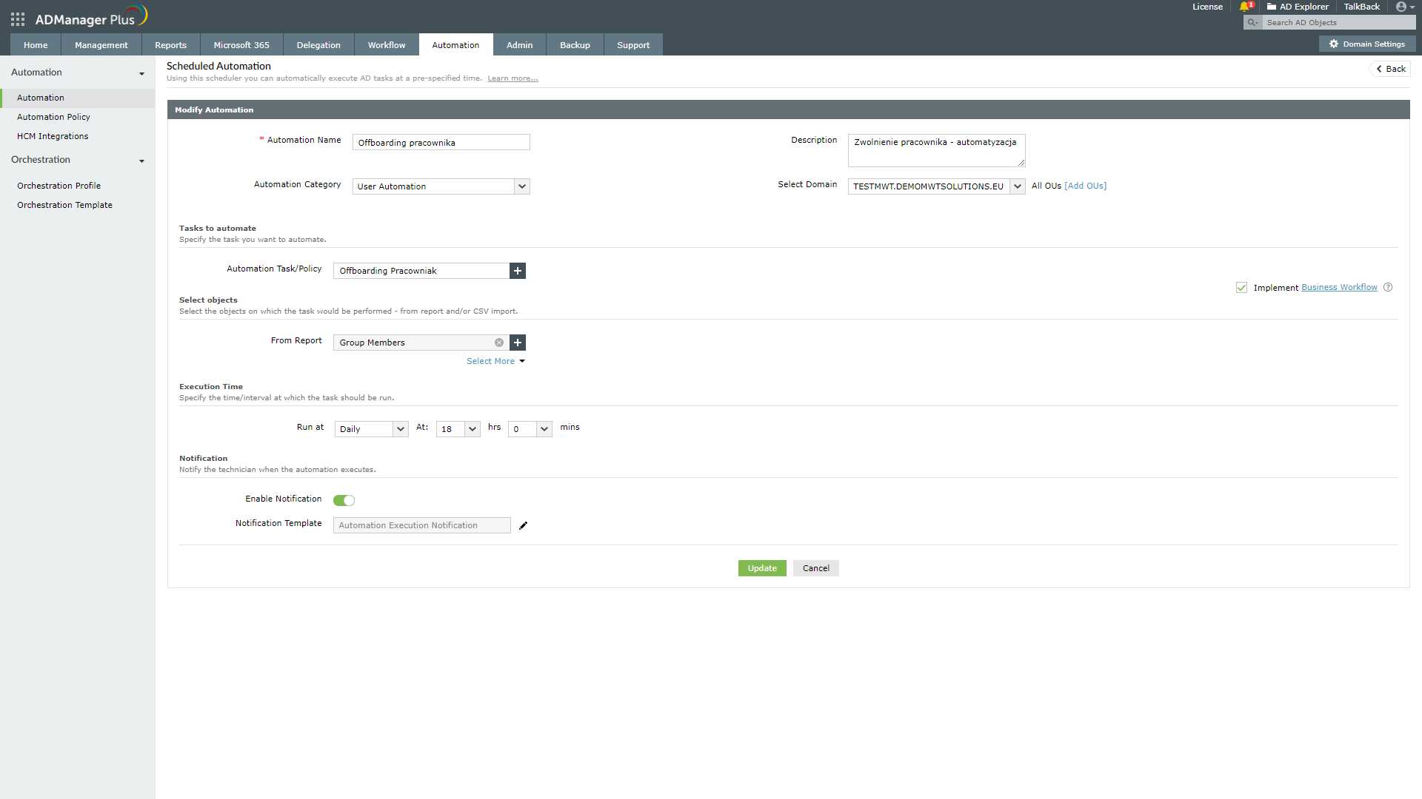Screen dimensions: 1422x799
Task: Open the Business Workflow help tooltip
Action: [1389, 287]
